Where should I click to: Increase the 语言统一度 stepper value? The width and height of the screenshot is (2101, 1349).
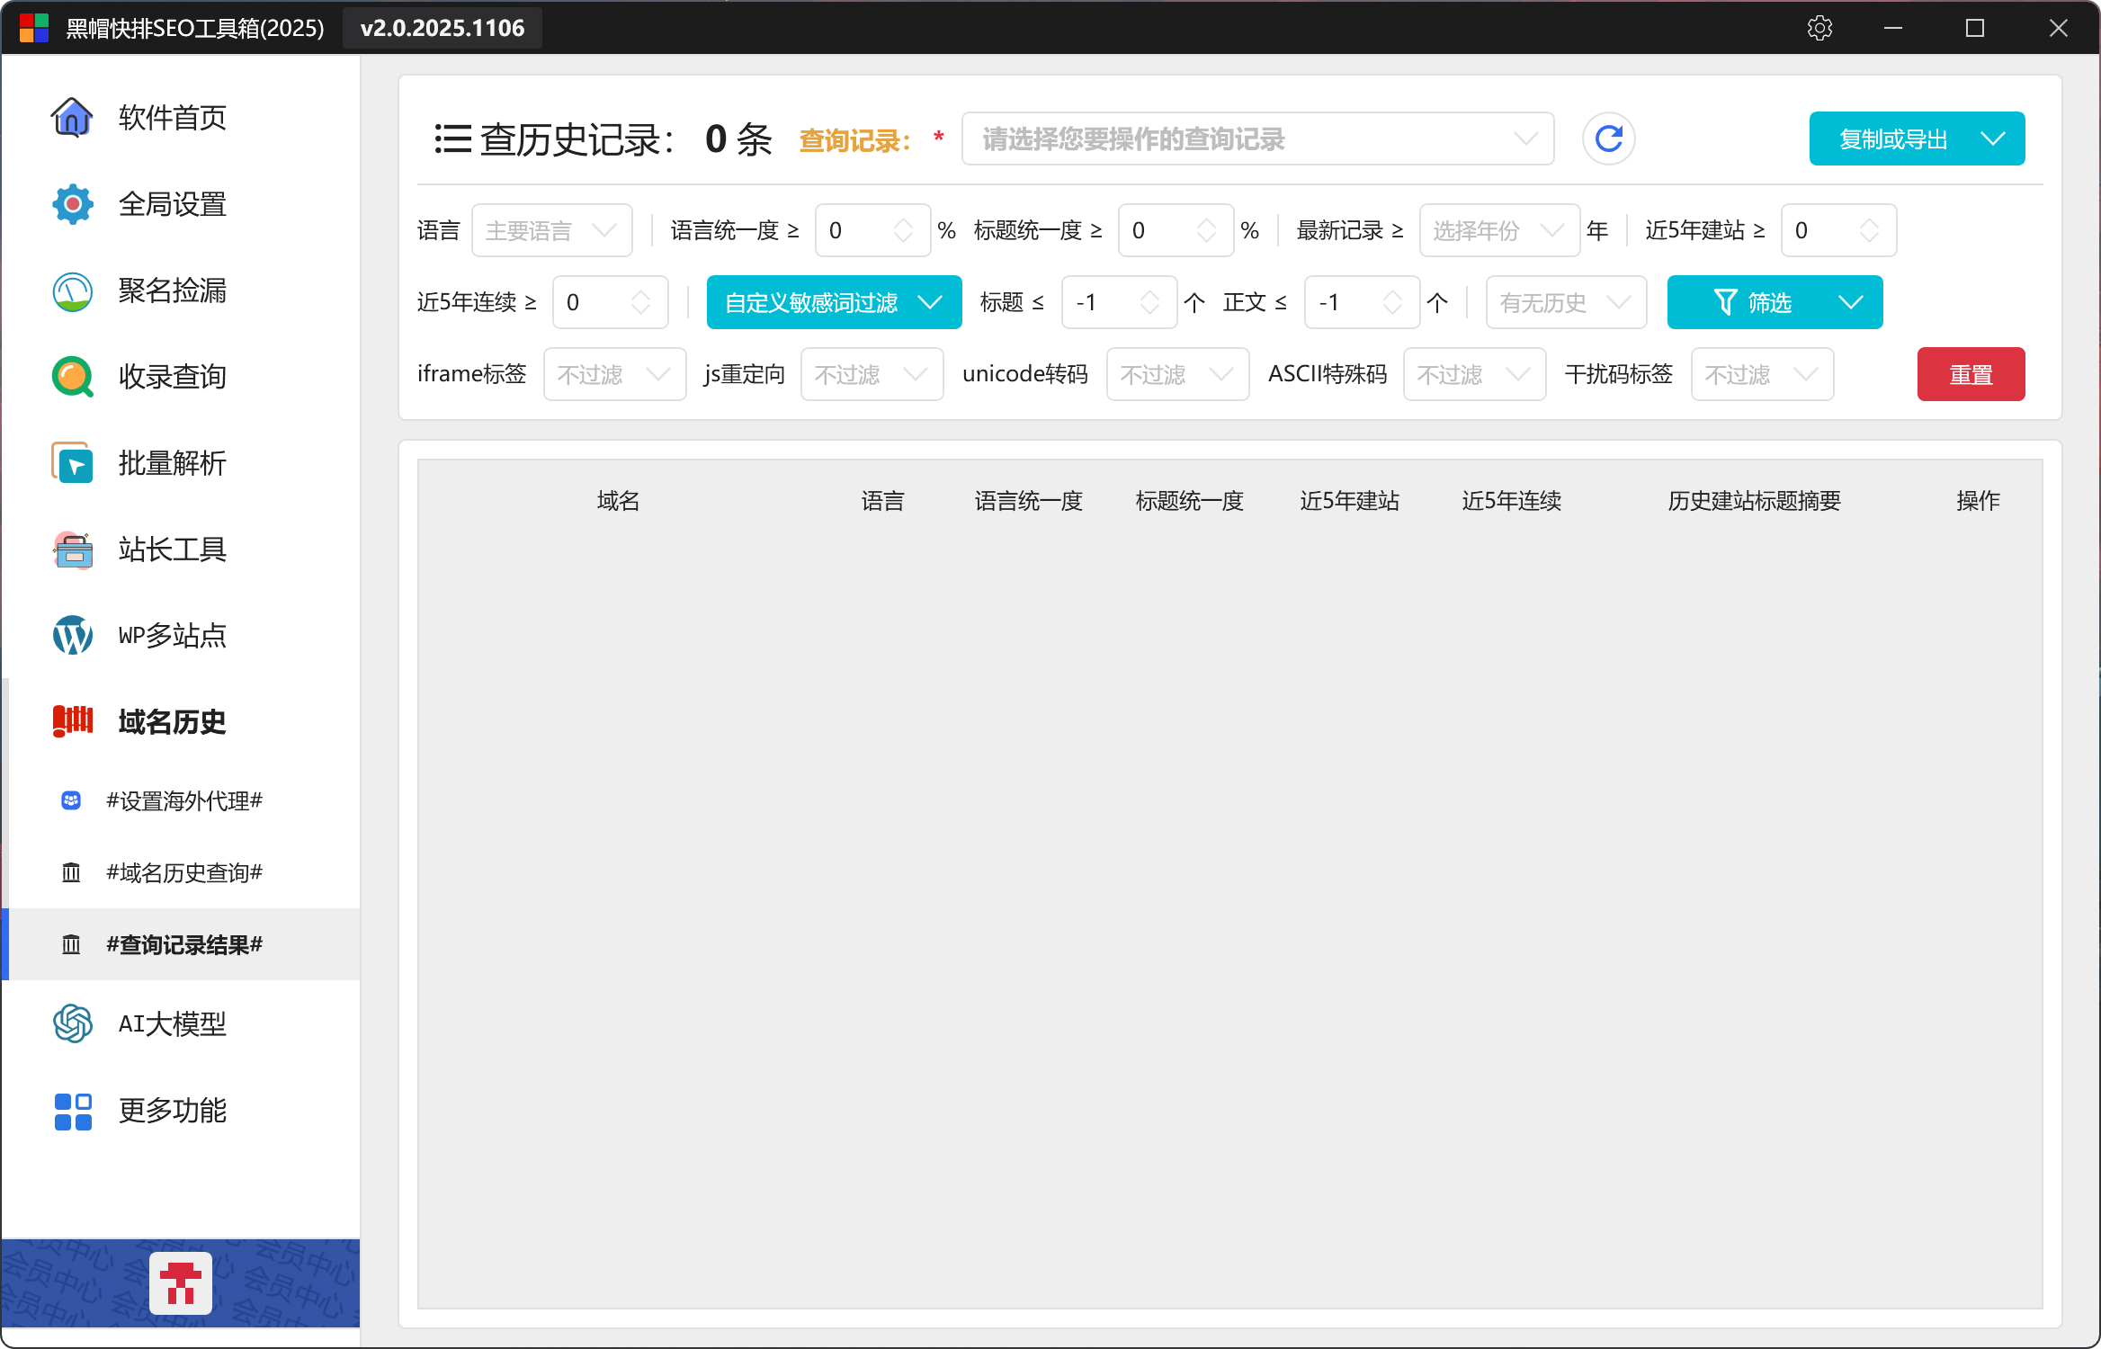(x=904, y=223)
